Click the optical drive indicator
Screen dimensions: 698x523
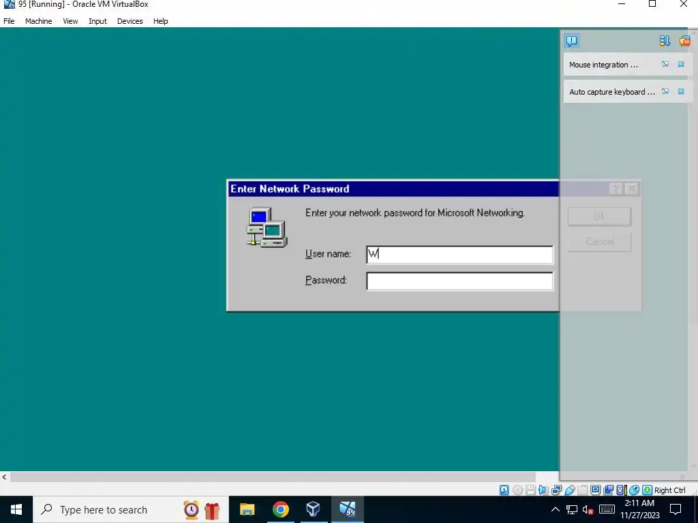(517, 490)
